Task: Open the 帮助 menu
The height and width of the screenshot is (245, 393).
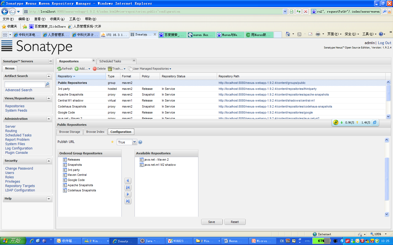Action: [x=90, y=19]
